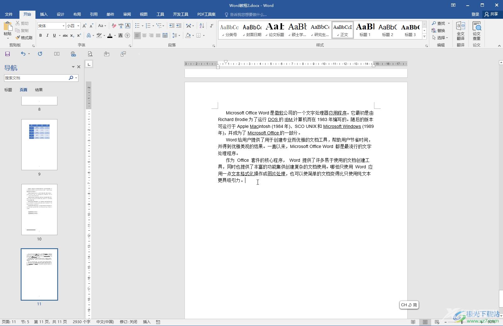503x326 pixels.
Task: Open line spacing dropdown
Action: (177, 35)
